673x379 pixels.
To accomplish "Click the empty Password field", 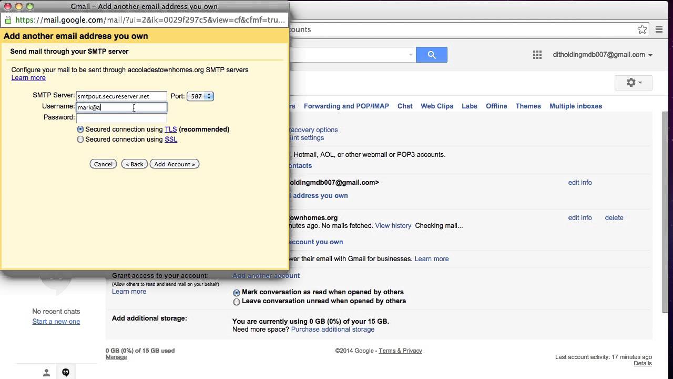I will coord(121,117).
